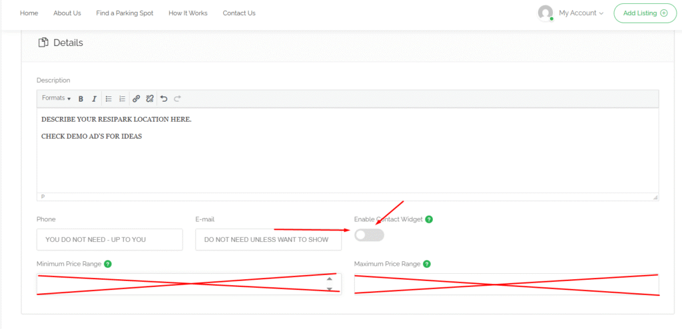Click into the Phone input field
The width and height of the screenshot is (682, 329).
click(109, 239)
